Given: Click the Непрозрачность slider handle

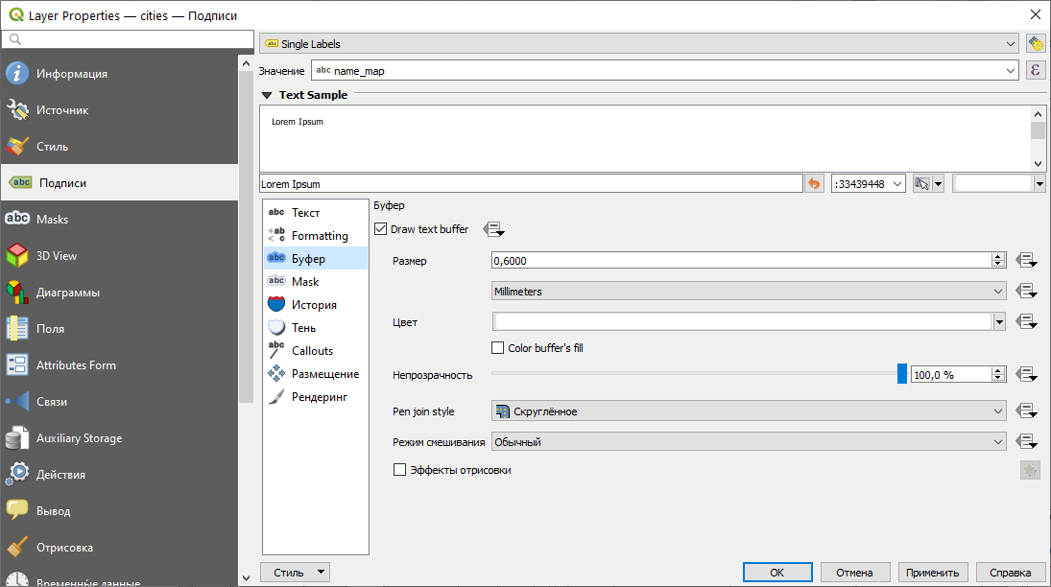Looking at the screenshot, I should (902, 374).
